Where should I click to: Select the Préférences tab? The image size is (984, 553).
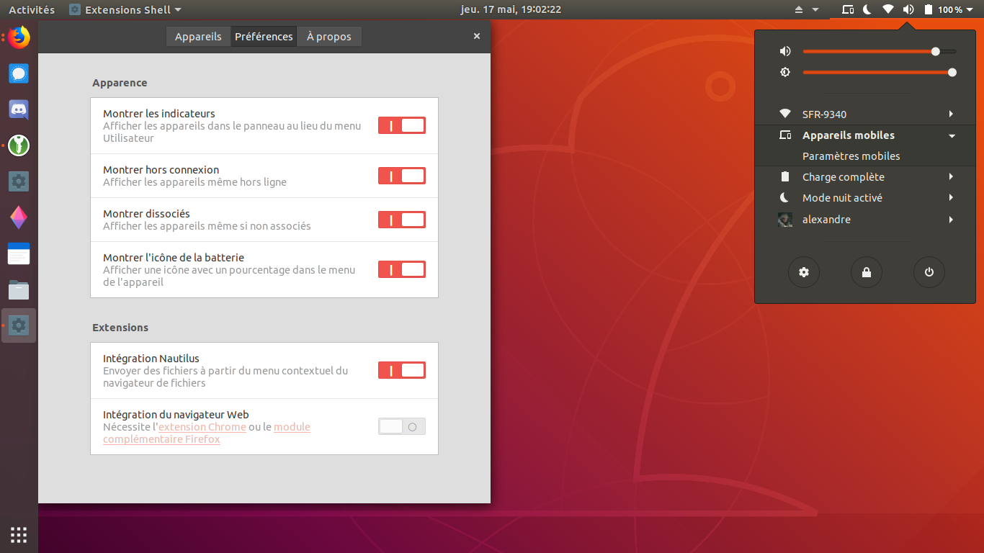tap(264, 37)
